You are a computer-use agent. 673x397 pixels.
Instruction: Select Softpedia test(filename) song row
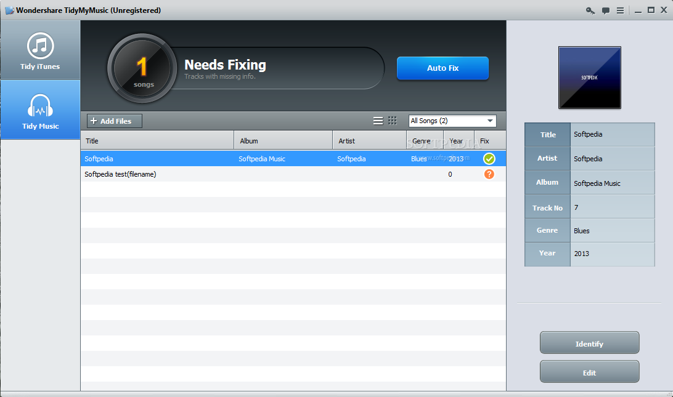pyautogui.click(x=293, y=174)
